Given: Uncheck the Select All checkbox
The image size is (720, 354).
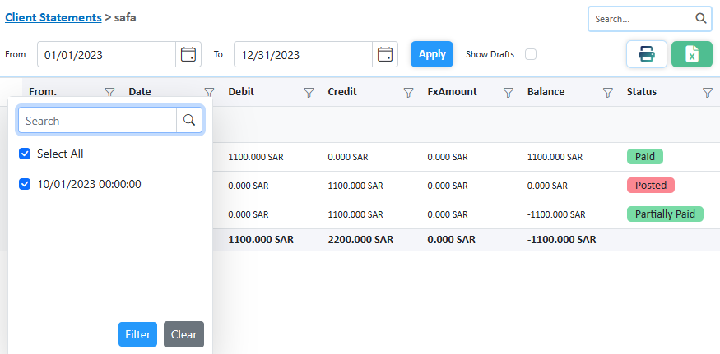Looking at the screenshot, I should (25, 154).
